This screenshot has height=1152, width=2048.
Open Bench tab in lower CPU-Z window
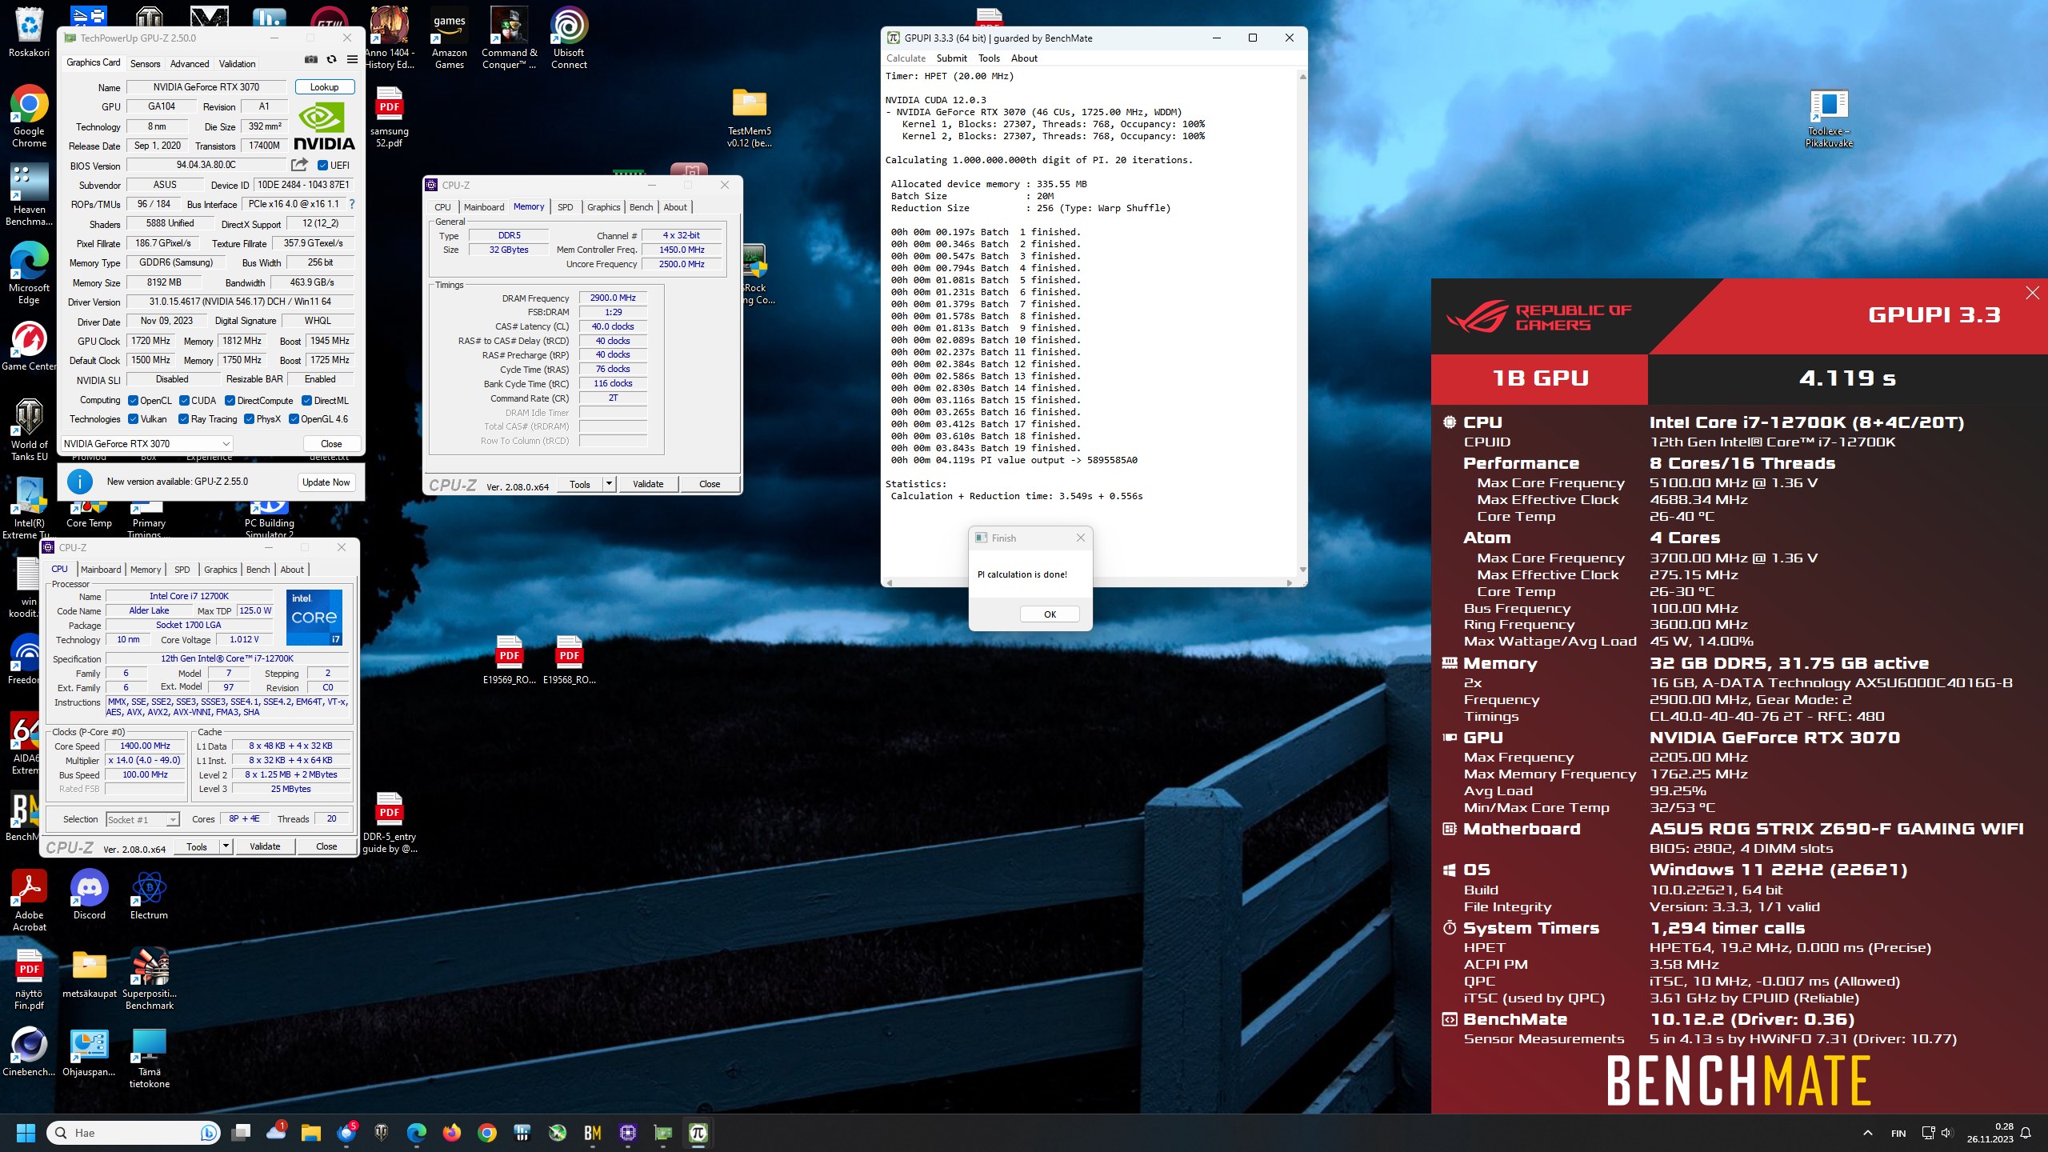258,570
